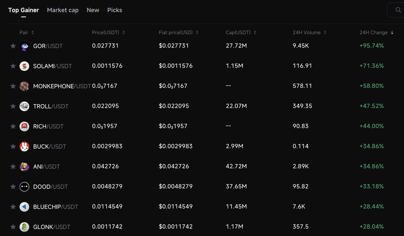Mark GLONK/USDT as favorite star
This screenshot has width=404, height=236.
[13, 227]
